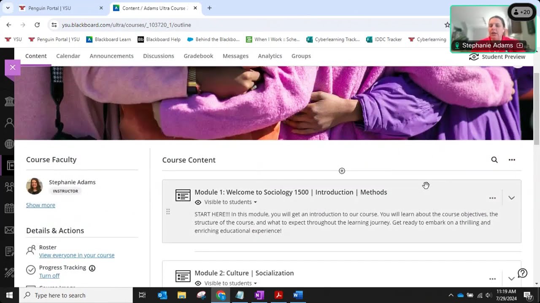
Task: Open the globe Activity Stream sidebar icon
Action: coord(9,144)
